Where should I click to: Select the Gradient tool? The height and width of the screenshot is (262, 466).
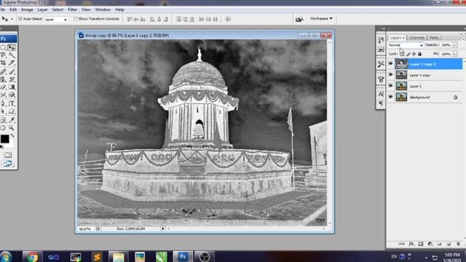12,87
